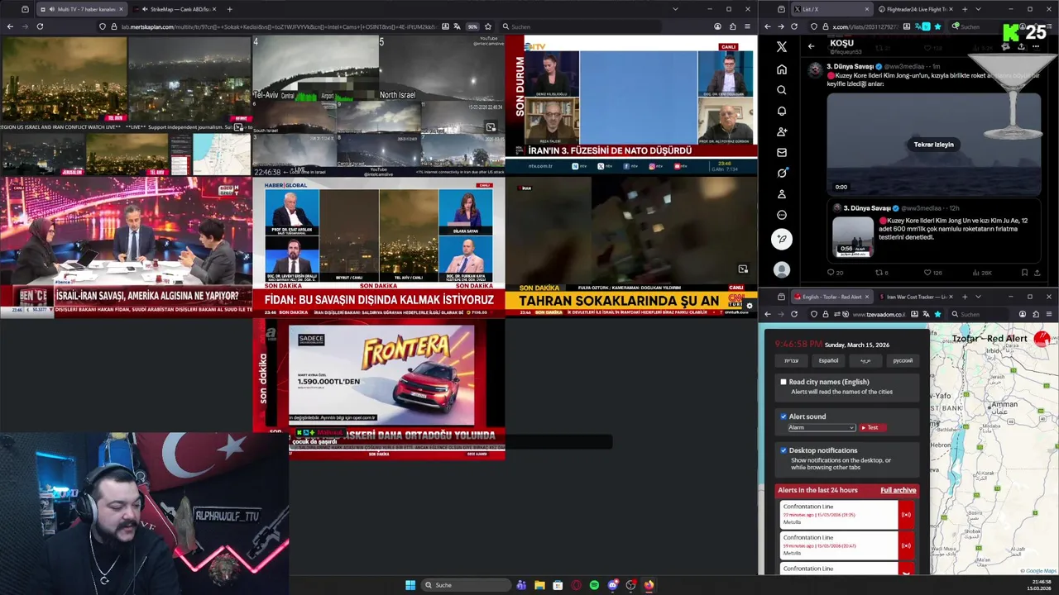Open Grok icon in X sidebar

[x=782, y=173]
